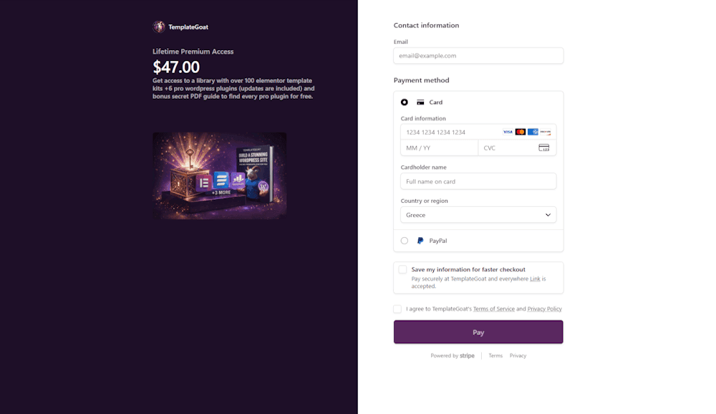Click the Visa card brand icon
This screenshot has width=716, height=414.
click(508, 132)
